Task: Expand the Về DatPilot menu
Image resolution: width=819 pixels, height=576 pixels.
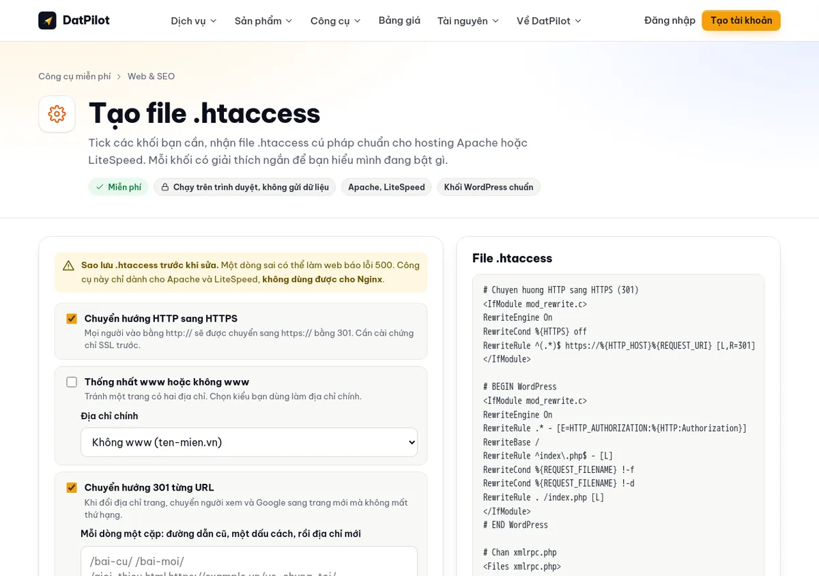Action: click(x=549, y=20)
